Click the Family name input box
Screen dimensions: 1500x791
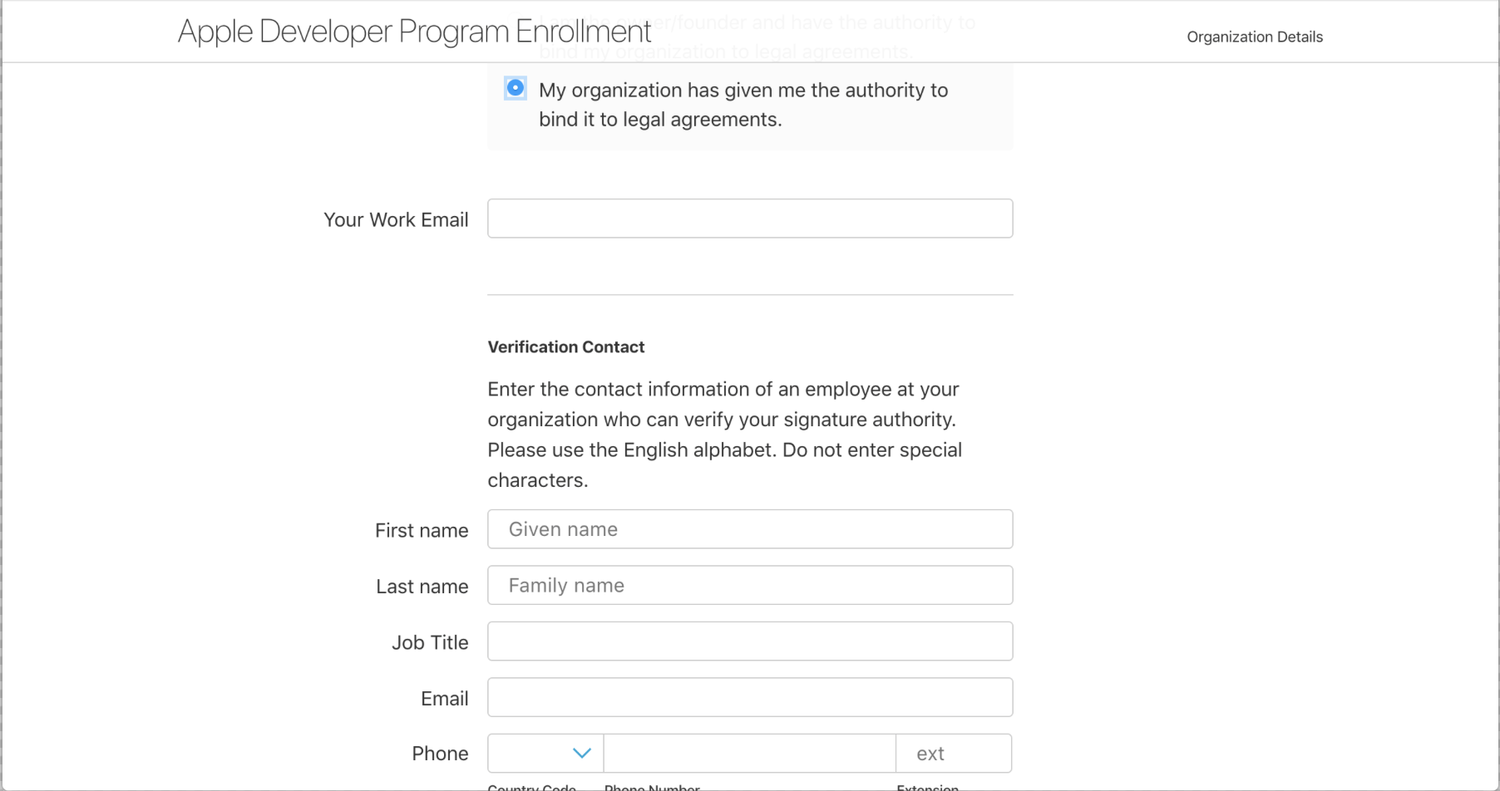tap(748, 585)
